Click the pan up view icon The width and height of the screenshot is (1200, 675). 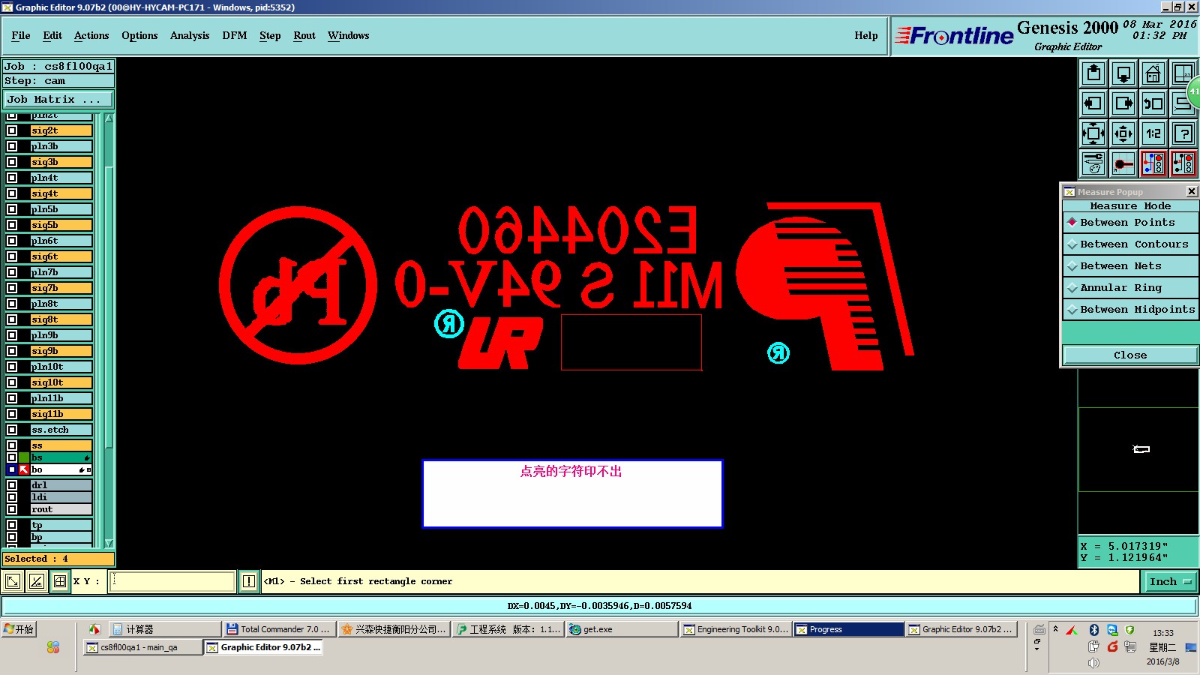[1093, 73]
